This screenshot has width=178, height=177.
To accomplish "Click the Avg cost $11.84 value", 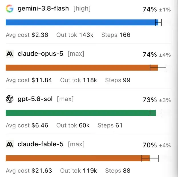I will pos(29,80).
